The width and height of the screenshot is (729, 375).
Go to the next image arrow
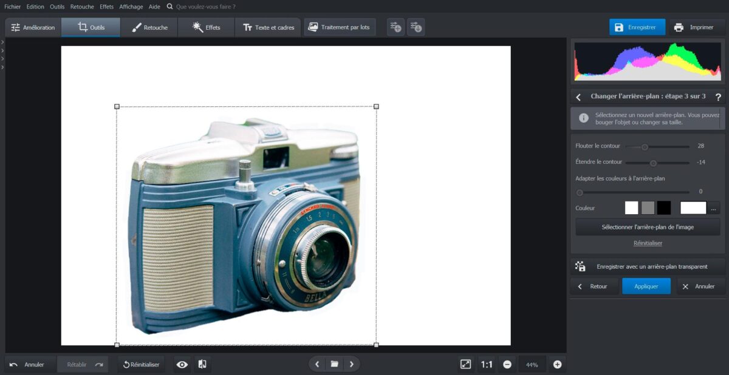(351, 364)
